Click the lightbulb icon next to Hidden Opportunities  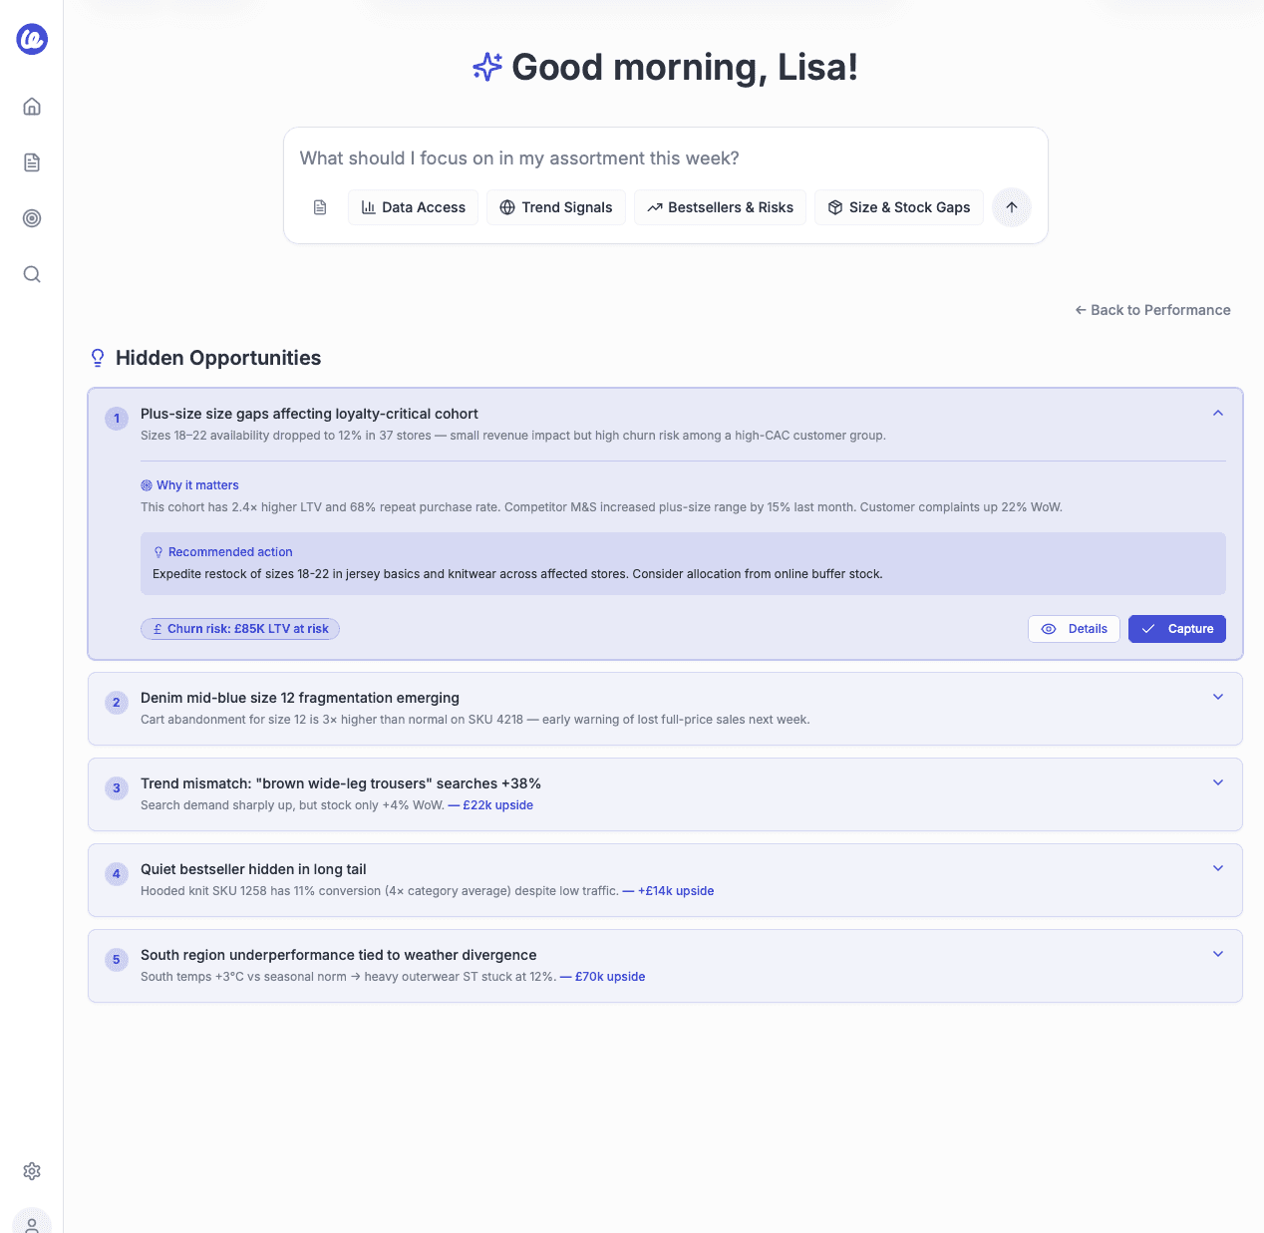click(x=98, y=358)
